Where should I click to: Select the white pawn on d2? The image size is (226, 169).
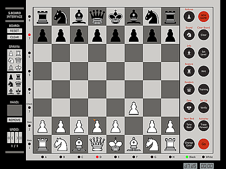coord(97,126)
